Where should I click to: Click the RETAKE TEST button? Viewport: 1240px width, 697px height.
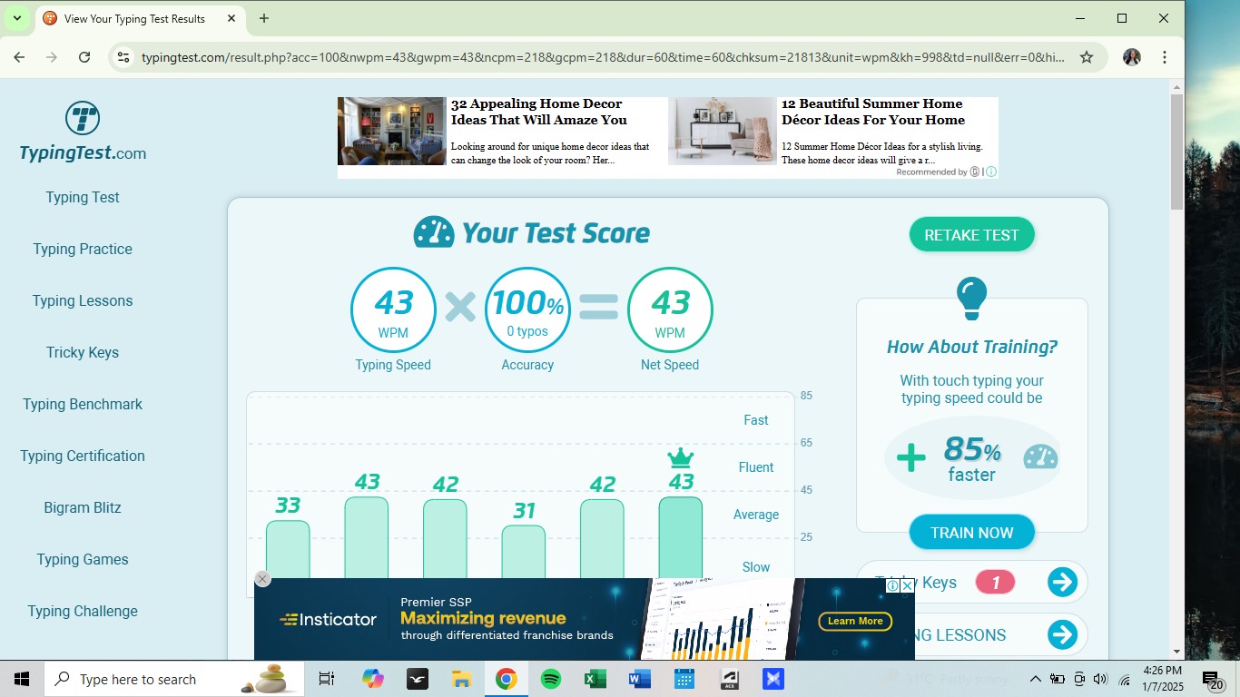click(x=971, y=234)
